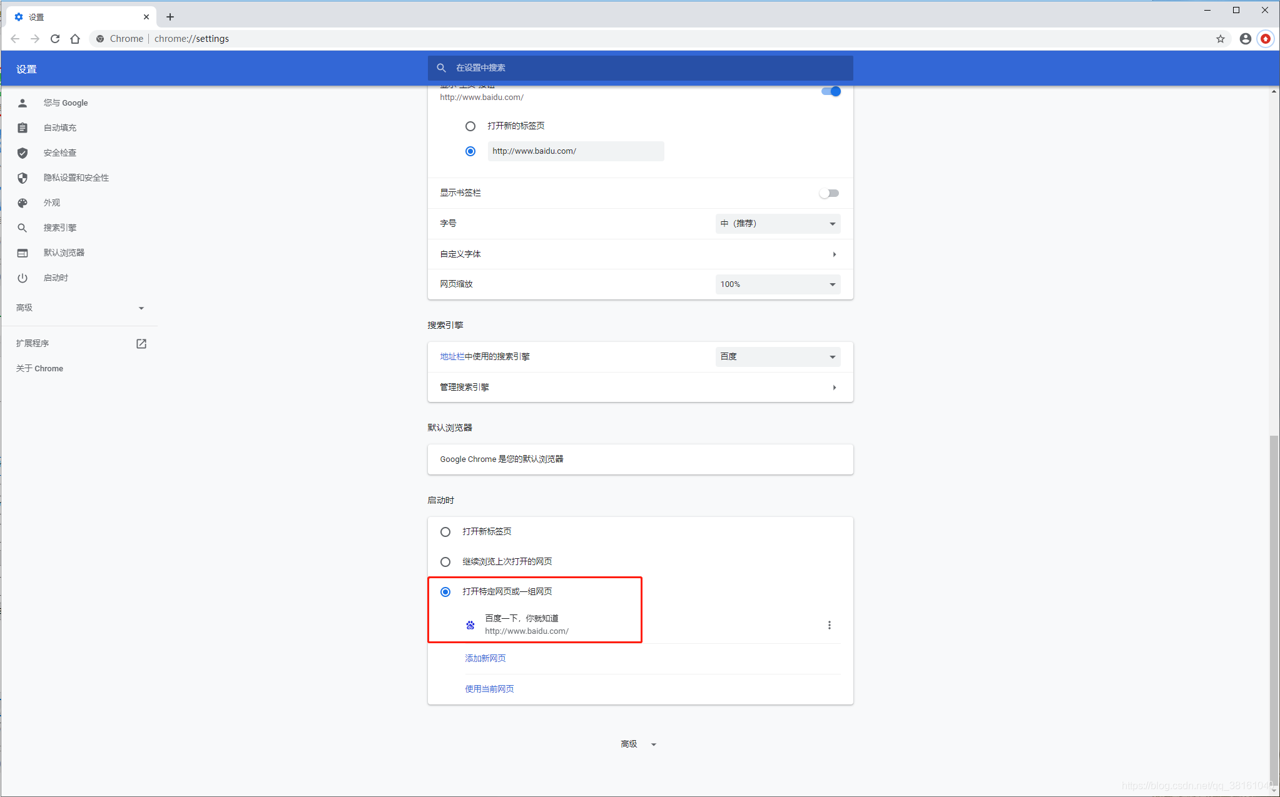Click the reload page icon
1280x797 pixels.
pos(55,39)
